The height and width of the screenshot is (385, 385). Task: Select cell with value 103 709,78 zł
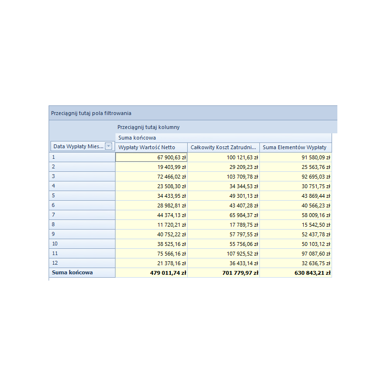coord(223,176)
